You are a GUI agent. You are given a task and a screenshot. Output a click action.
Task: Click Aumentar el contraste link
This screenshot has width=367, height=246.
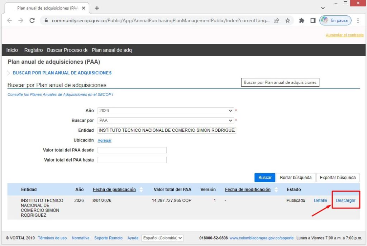point(344,35)
